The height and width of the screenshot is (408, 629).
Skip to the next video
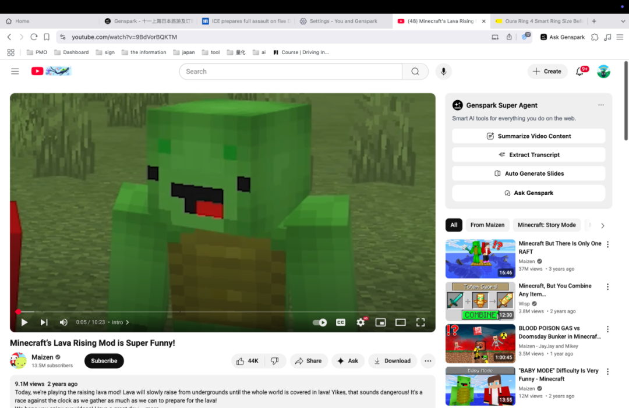point(44,322)
